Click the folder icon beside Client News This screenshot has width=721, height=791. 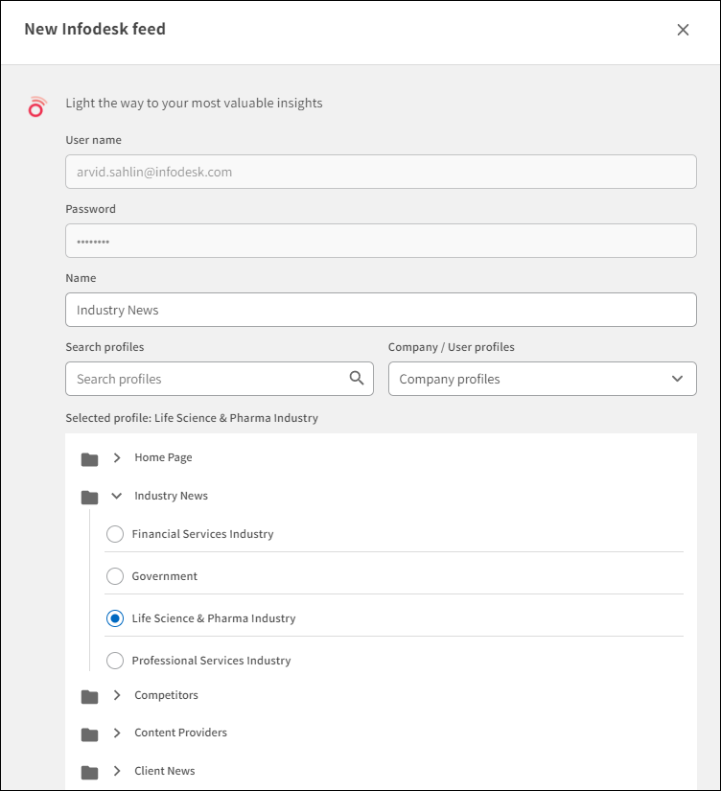point(89,770)
